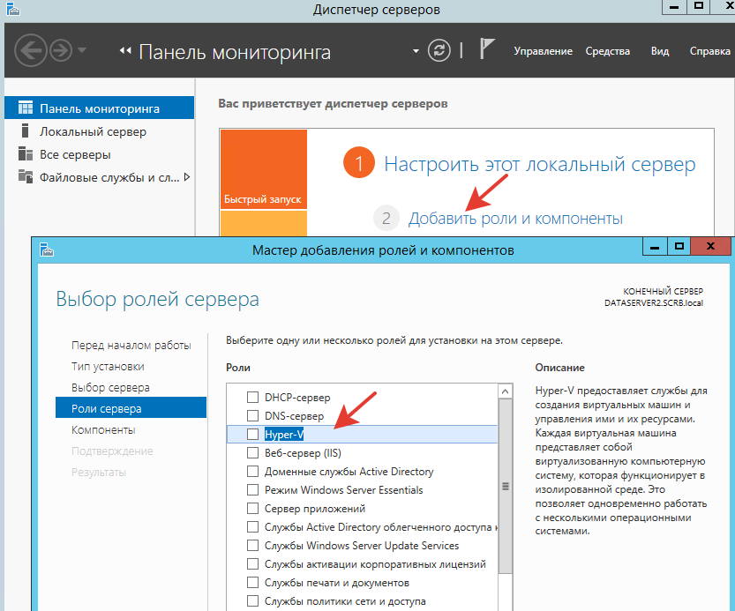Select Роли сервера wizard step
Screen dimensions: 735x611
click(131, 407)
